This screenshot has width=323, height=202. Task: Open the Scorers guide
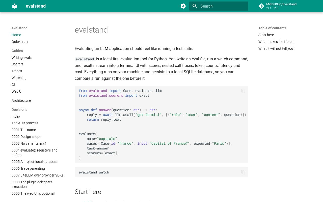click(17, 64)
